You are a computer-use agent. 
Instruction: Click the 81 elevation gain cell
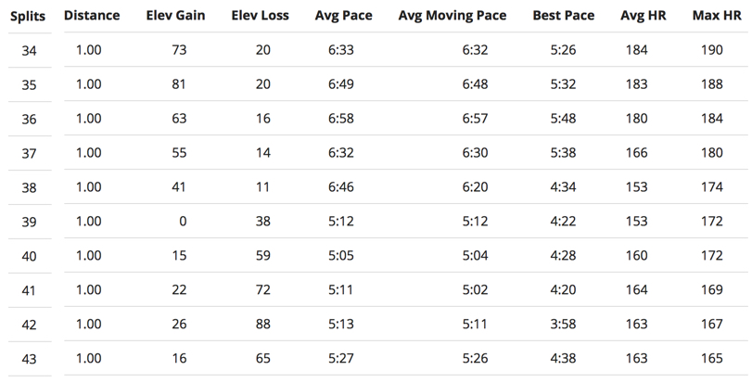pos(179,84)
